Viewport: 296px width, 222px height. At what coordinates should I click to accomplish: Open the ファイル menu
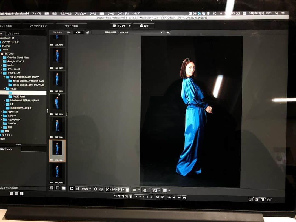click(37, 13)
